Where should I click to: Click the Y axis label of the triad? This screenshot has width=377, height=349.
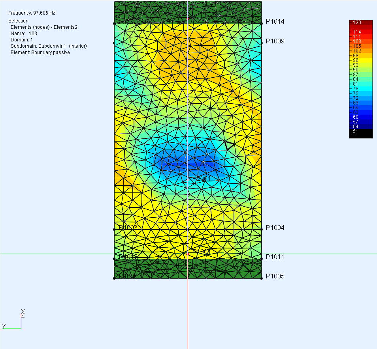pyautogui.click(x=4, y=326)
